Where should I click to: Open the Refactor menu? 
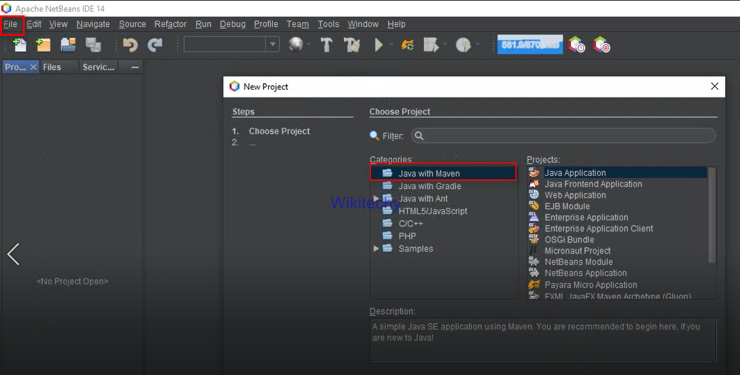(170, 24)
